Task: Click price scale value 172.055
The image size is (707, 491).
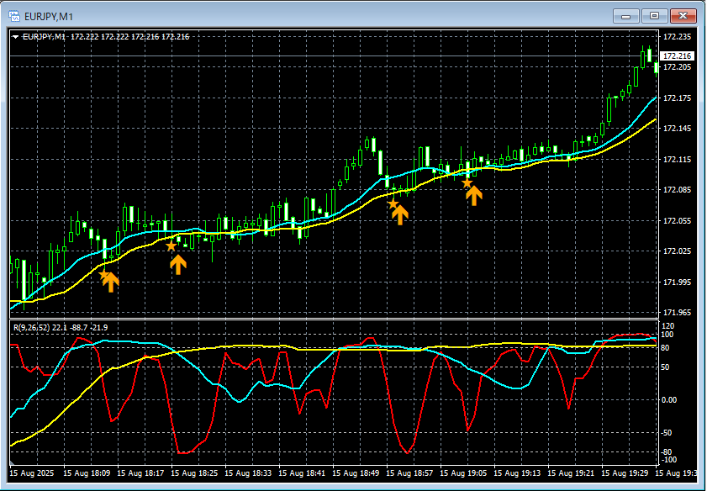Action: tap(677, 220)
